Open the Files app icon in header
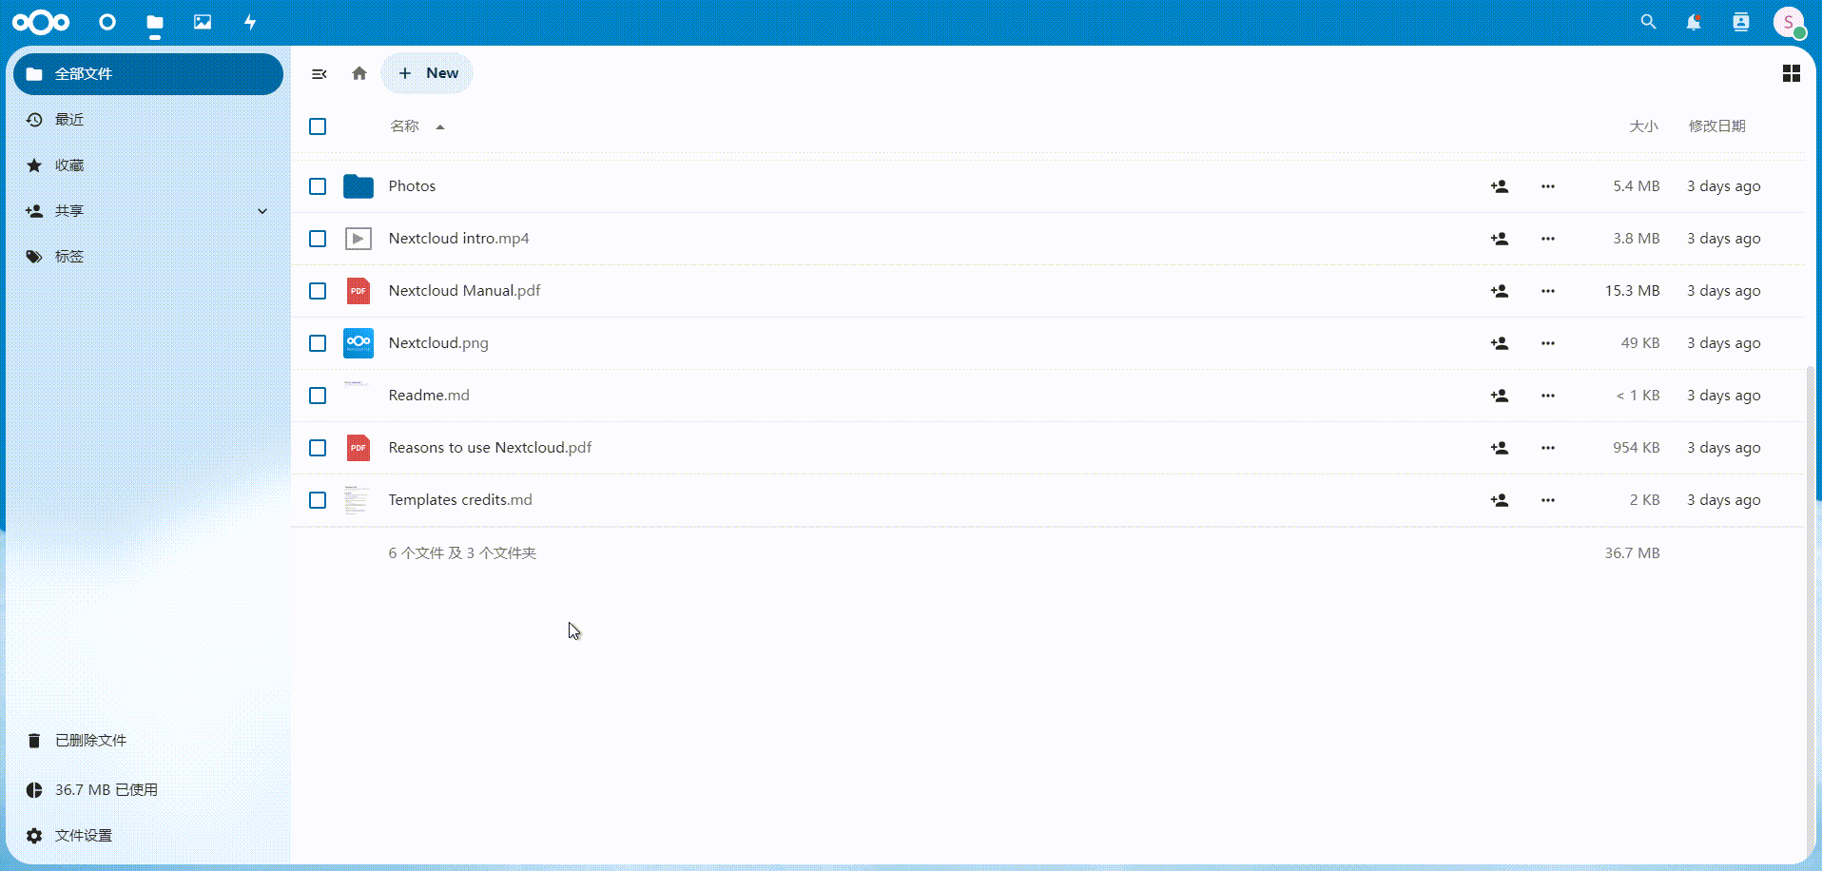1822x871 pixels. click(155, 22)
